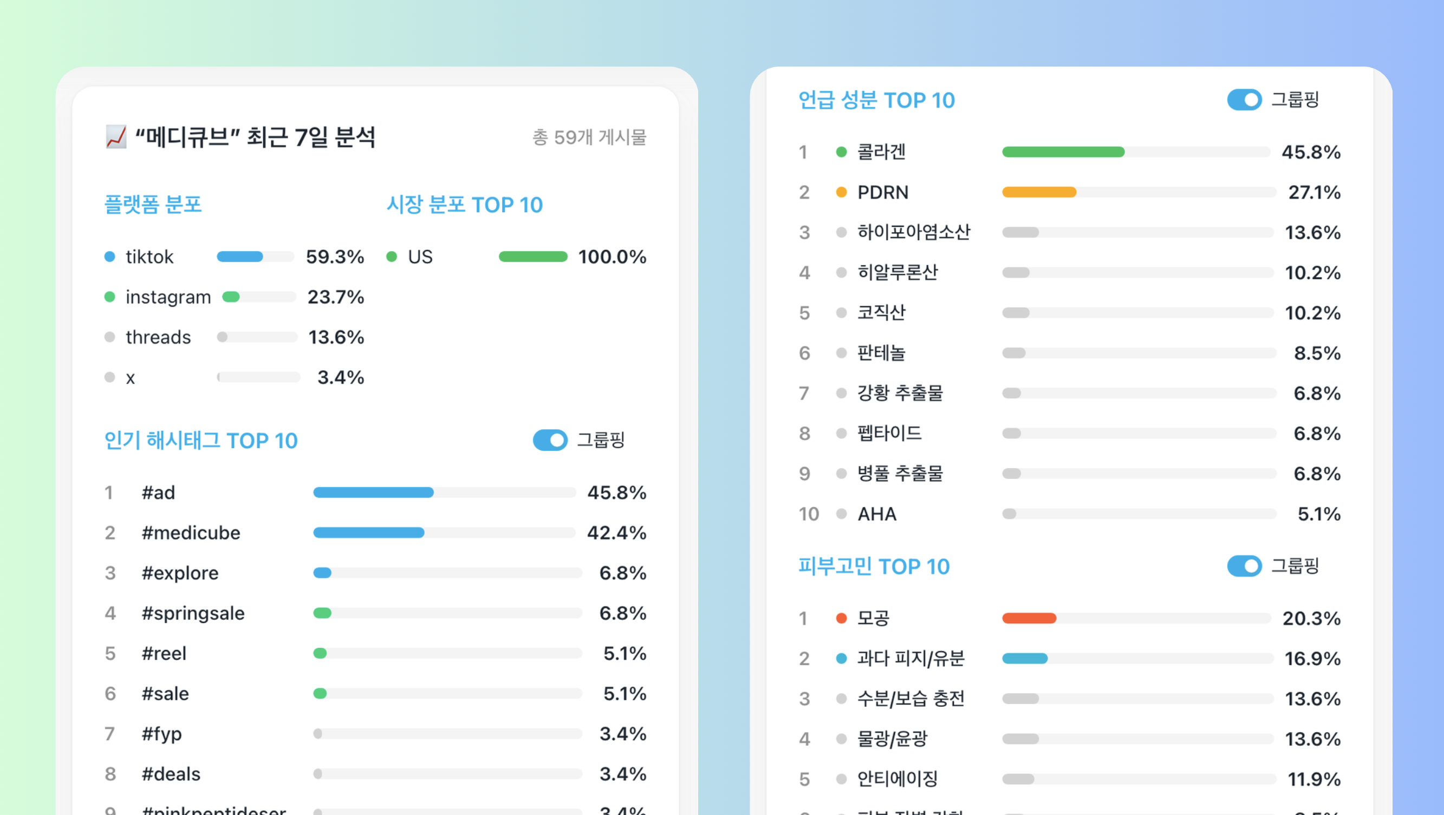This screenshot has height=815, width=1444.
Task: Click the green dot beside instagram
Action: tap(110, 297)
